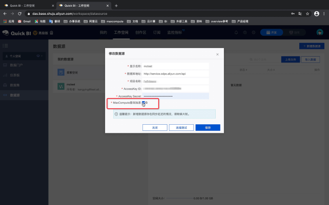This screenshot has height=205, width=329.
Task: Click the Quick BI logo
Action: 17,33
